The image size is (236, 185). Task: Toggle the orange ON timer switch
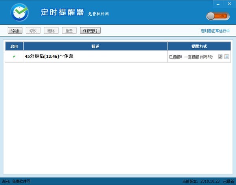coord(217,16)
